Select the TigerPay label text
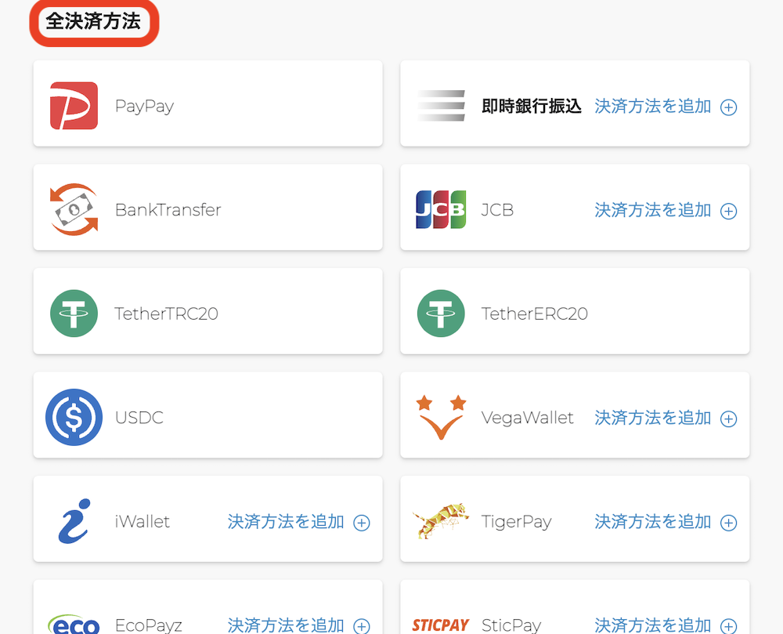Image resolution: width=783 pixels, height=634 pixels. [516, 522]
